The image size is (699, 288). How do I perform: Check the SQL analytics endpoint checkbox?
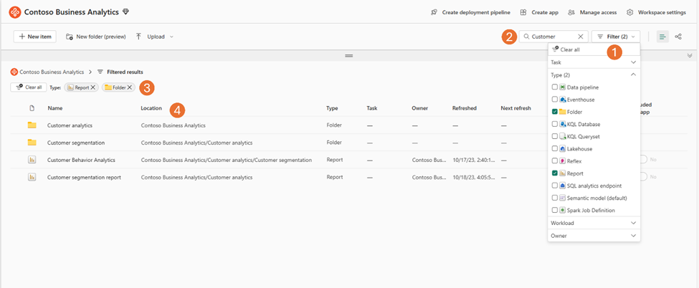click(x=555, y=185)
